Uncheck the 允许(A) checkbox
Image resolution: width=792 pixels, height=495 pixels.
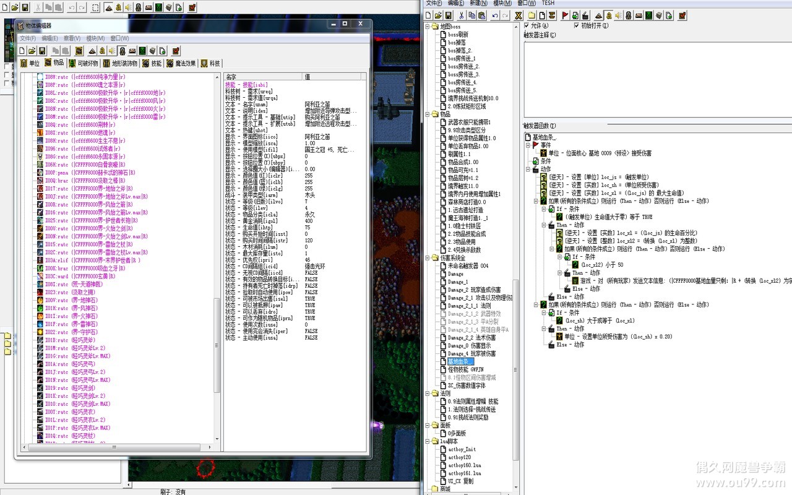[527, 26]
